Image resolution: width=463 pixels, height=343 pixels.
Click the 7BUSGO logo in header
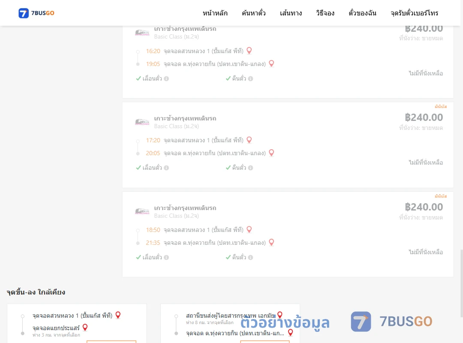[36, 13]
